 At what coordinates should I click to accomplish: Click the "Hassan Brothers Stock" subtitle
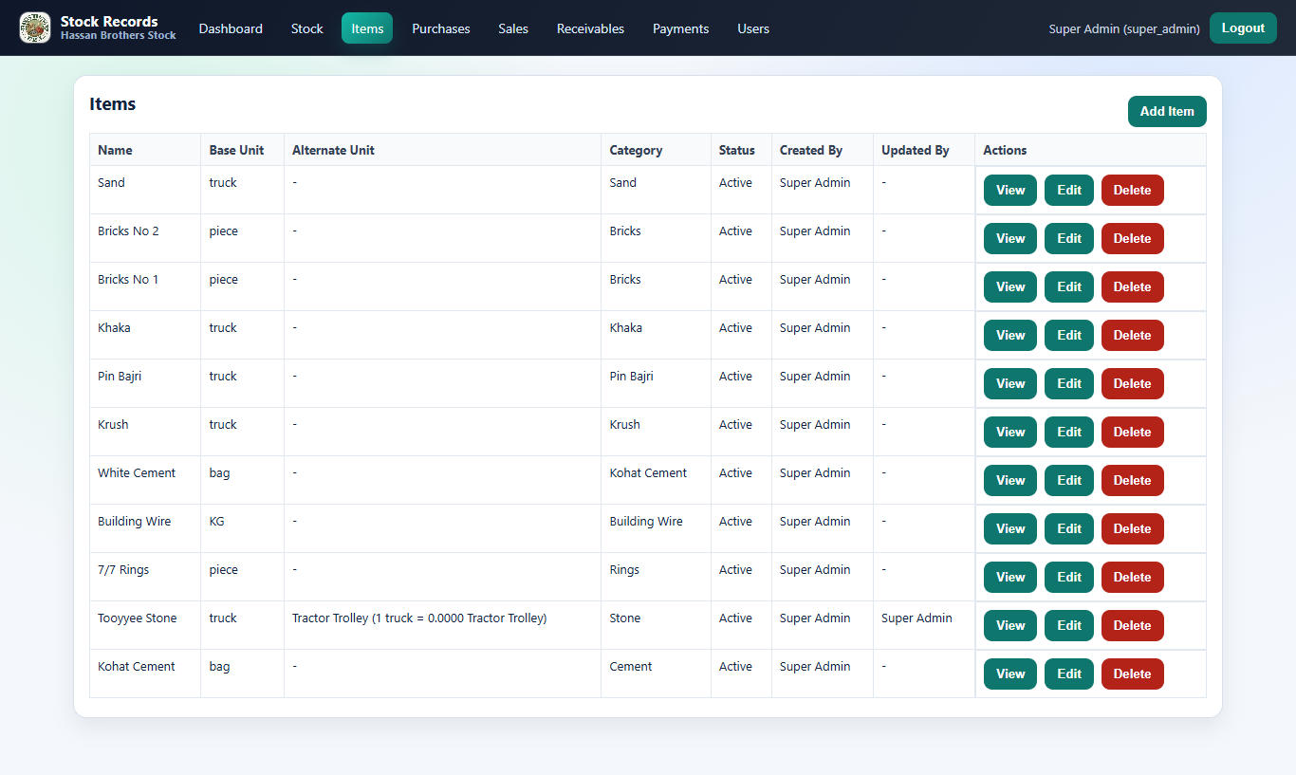(119, 36)
